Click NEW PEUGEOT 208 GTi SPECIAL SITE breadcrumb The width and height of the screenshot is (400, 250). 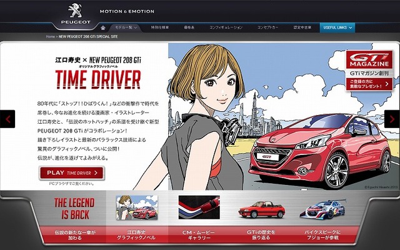point(88,36)
